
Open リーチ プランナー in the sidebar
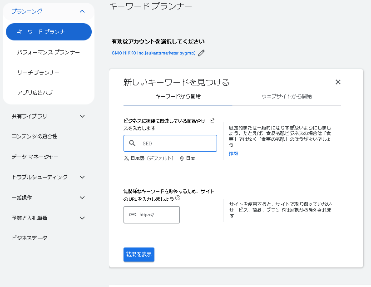click(38, 73)
